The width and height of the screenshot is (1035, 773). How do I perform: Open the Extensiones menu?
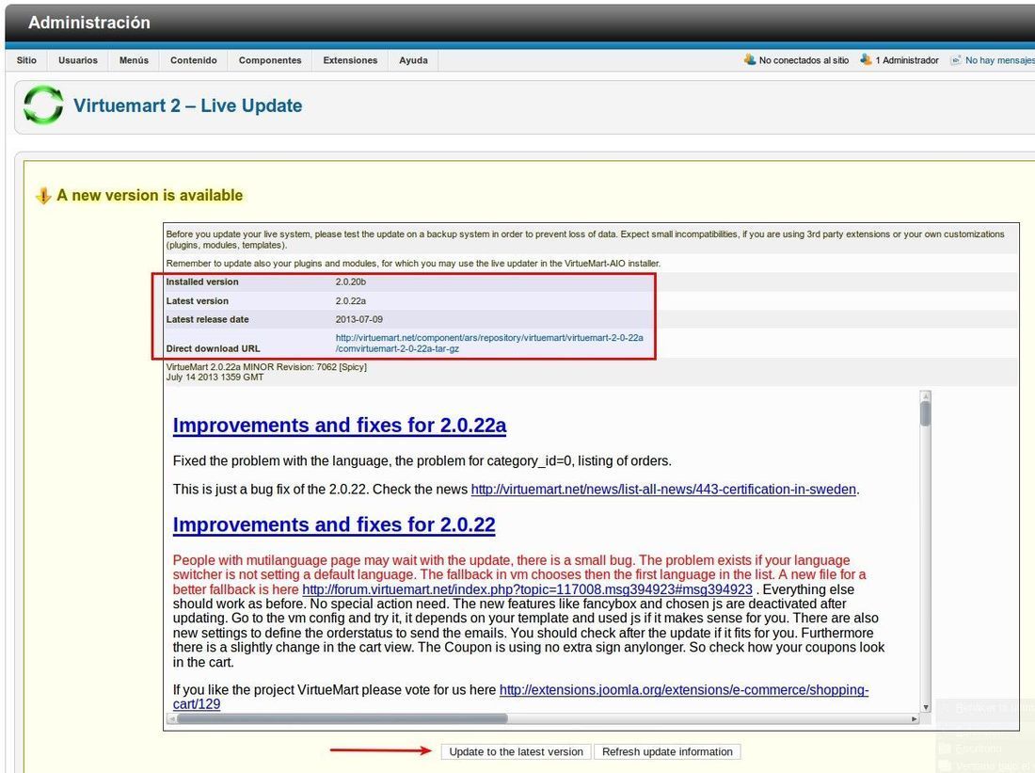tap(351, 60)
